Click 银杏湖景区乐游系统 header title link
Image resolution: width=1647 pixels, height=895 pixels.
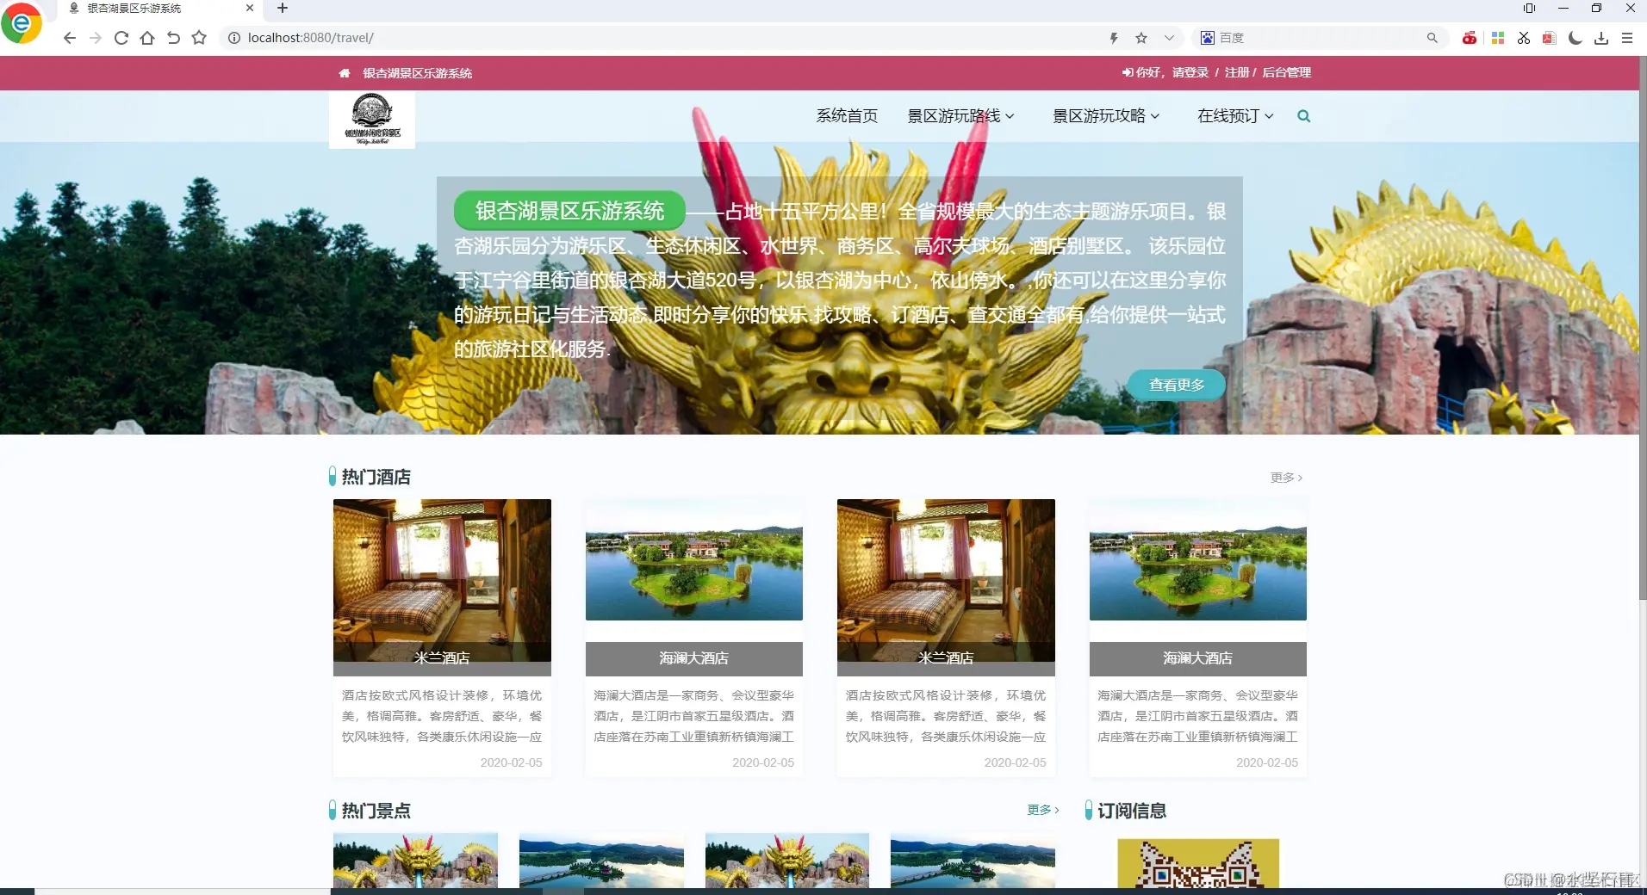click(417, 73)
